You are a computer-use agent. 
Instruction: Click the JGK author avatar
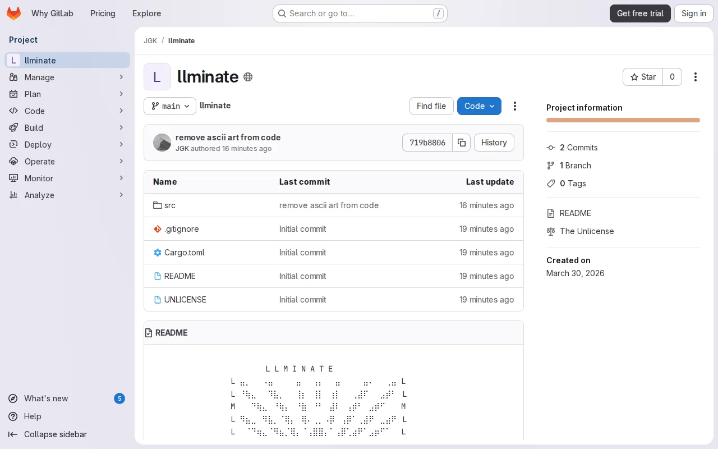pos(162,143)
